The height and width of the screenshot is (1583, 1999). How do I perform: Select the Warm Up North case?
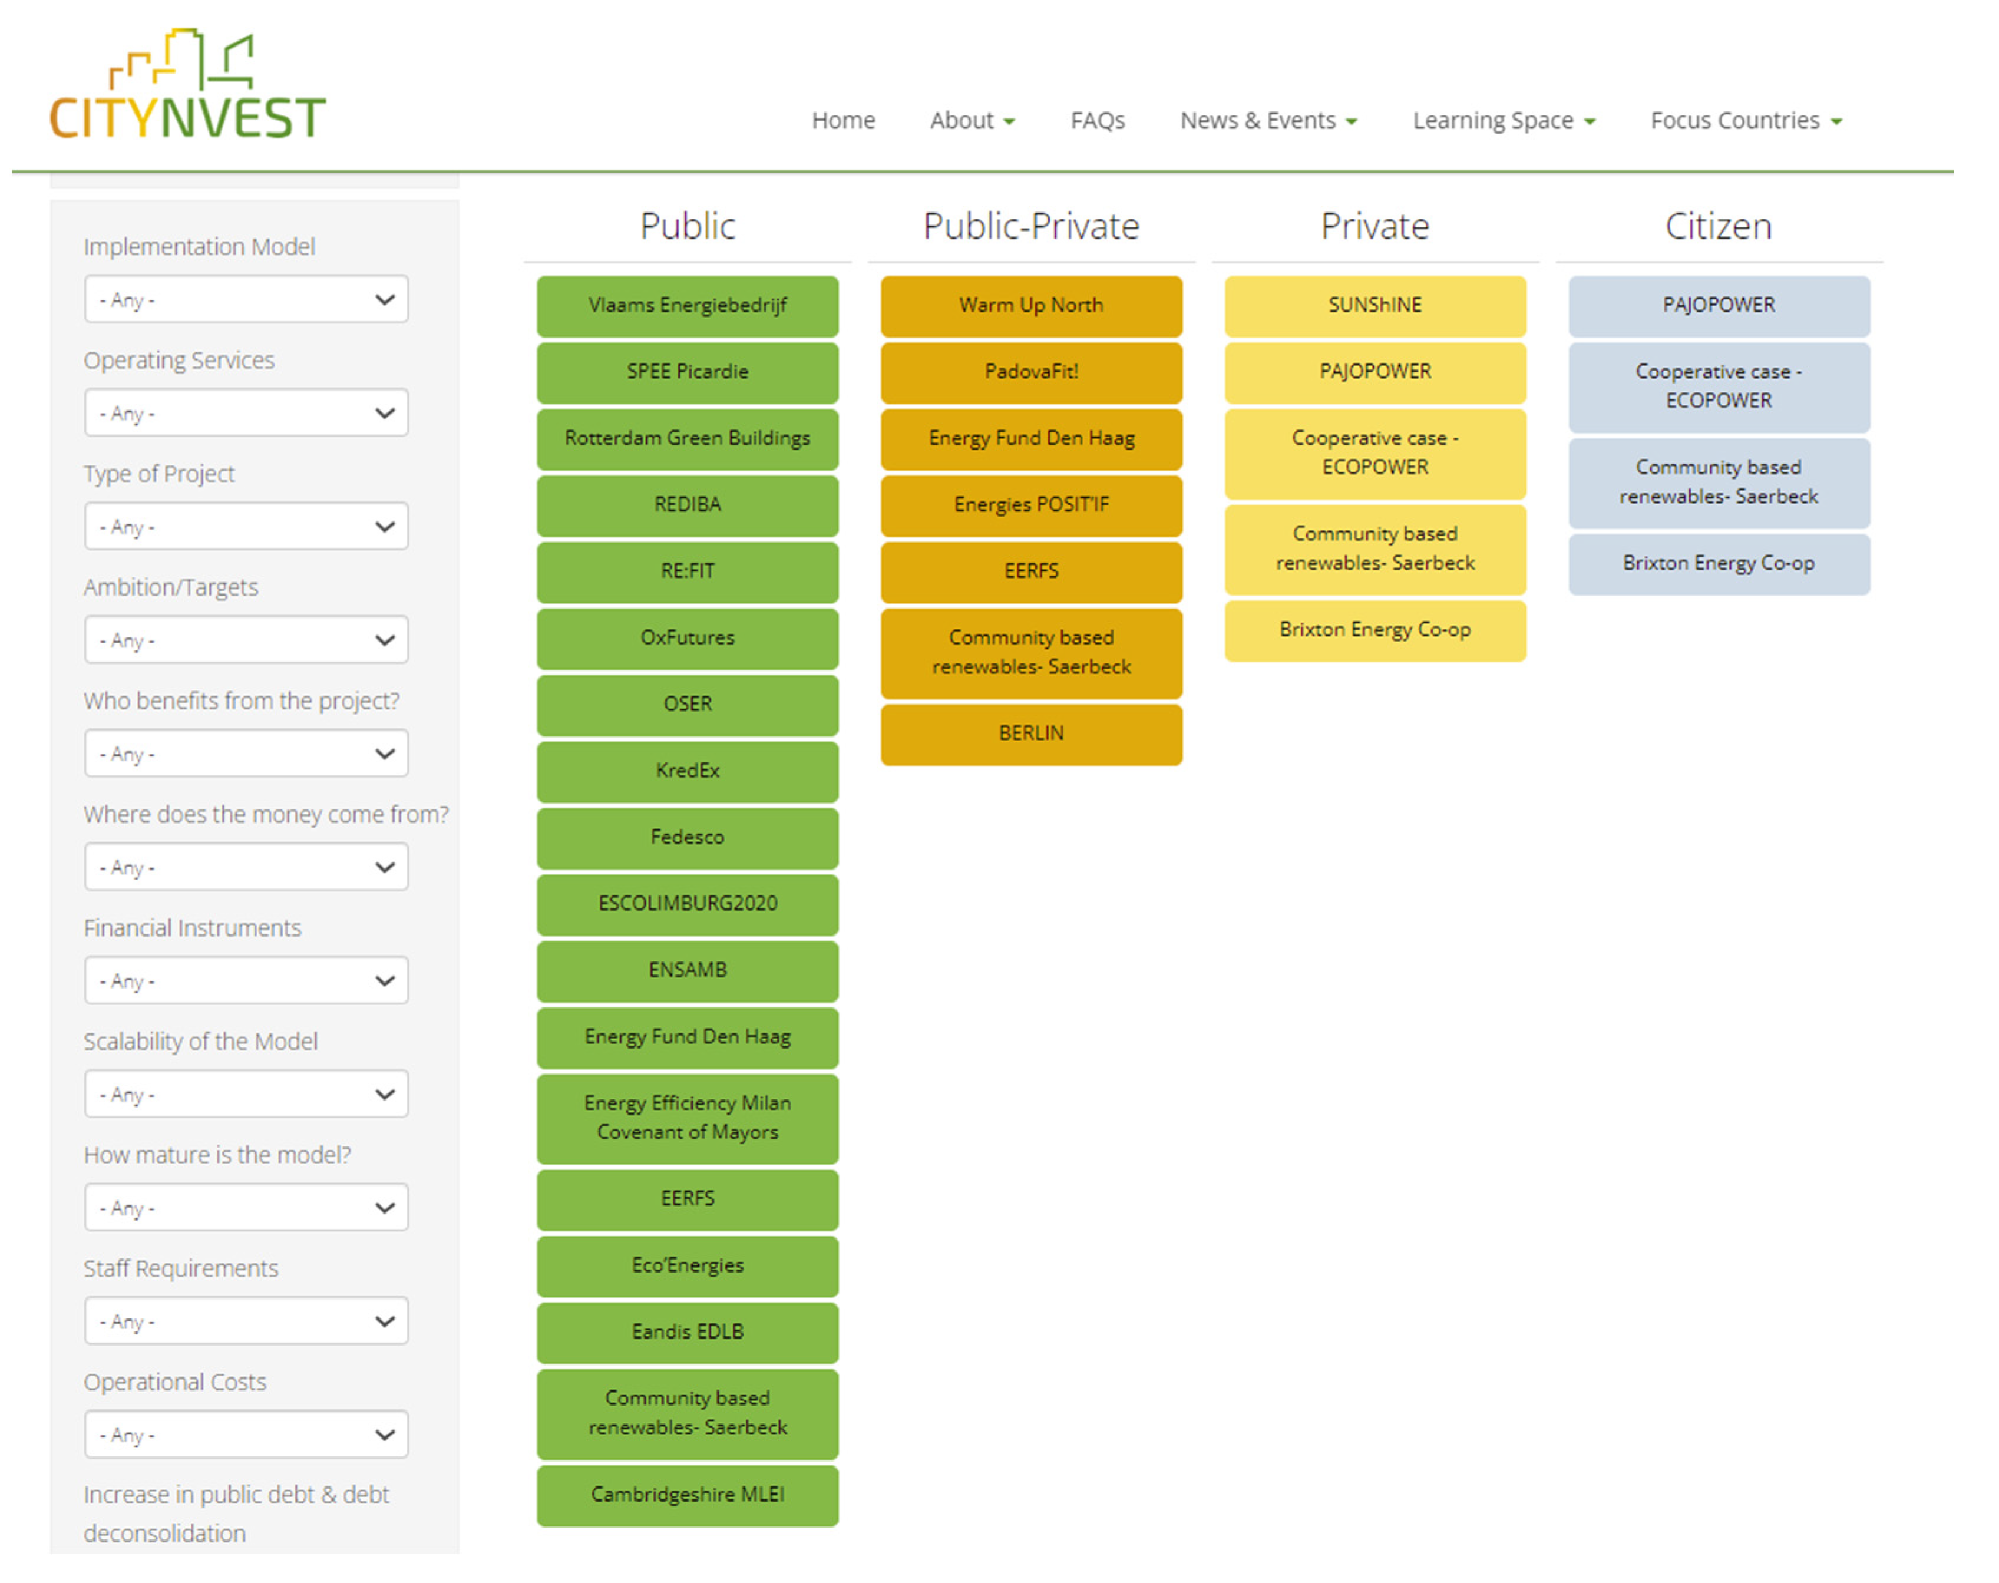(1030, 305)
